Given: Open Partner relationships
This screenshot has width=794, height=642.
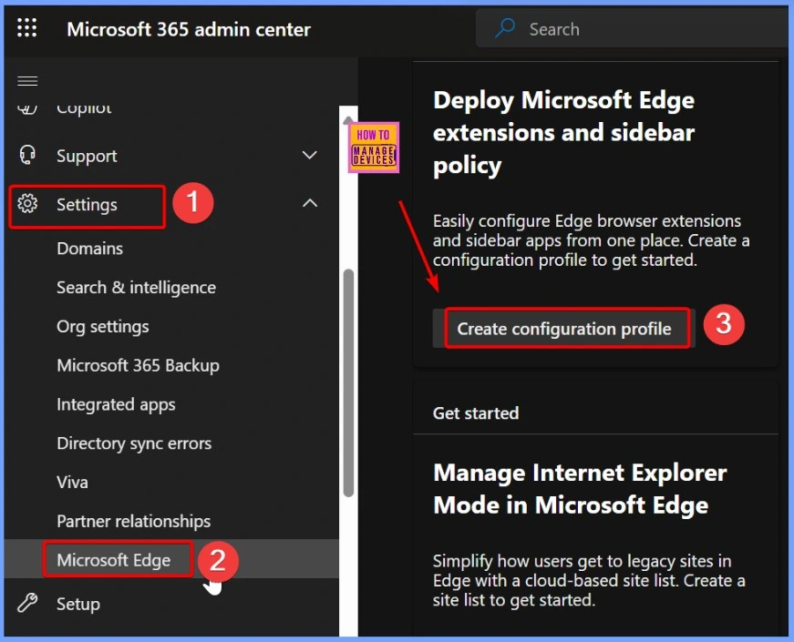Looking at the screenshot, I should (134, 521).
